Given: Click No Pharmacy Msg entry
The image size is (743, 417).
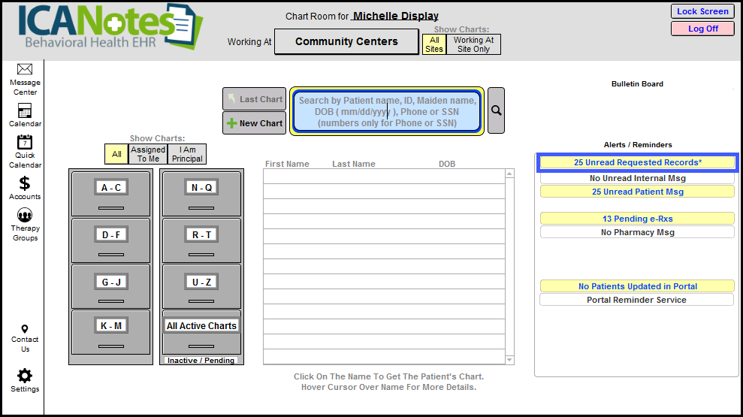Looking at the screenshot, I should [x=637, y=232].
